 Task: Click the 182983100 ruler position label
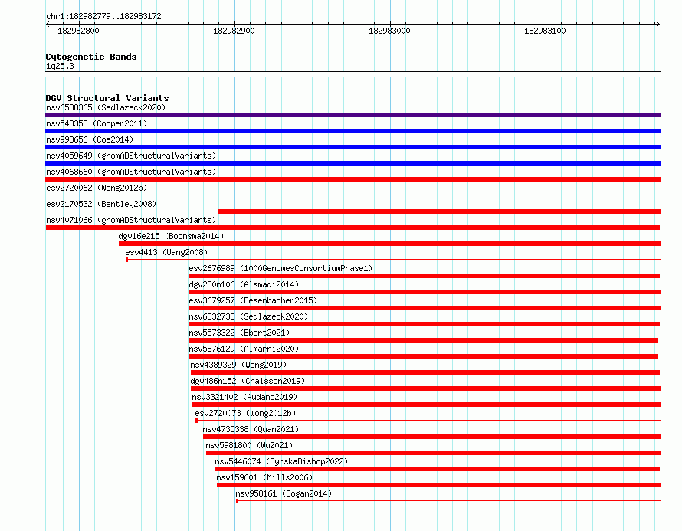(545, 31)
